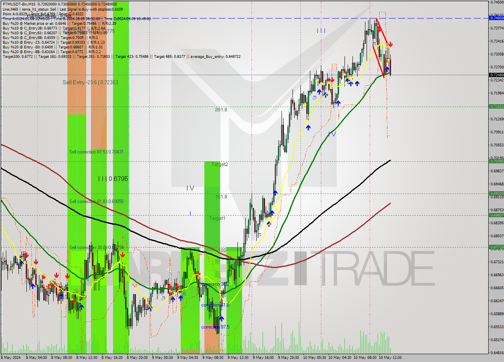Click the Sell Entry -23.6 | 0.72363 label
Screen dimensions: 504x362
pyautogui.click(x=90, y=82)
